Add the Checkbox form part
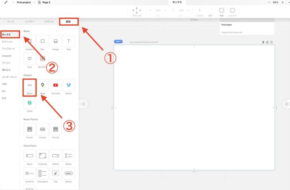Viewport: 290px width, 190px height. pyautogui.click(x=43, y=173)
